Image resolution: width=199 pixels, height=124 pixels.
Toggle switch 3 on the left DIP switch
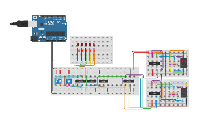click(x=59, y=81)
